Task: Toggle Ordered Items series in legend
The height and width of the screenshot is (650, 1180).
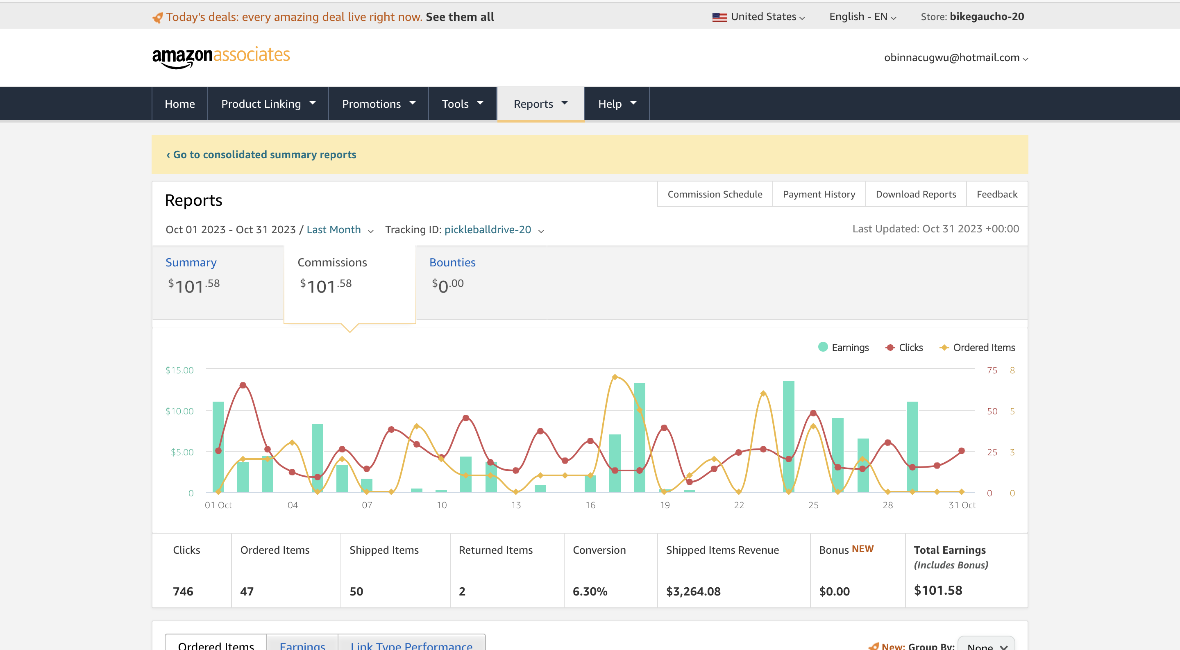Action: tap(977, 347)
